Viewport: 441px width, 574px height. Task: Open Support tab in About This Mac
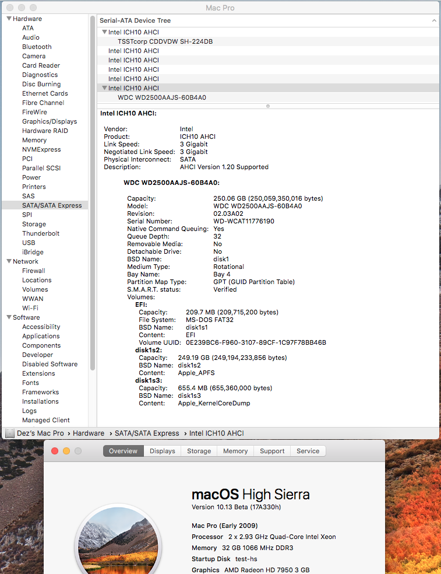(x=272, y=451)
